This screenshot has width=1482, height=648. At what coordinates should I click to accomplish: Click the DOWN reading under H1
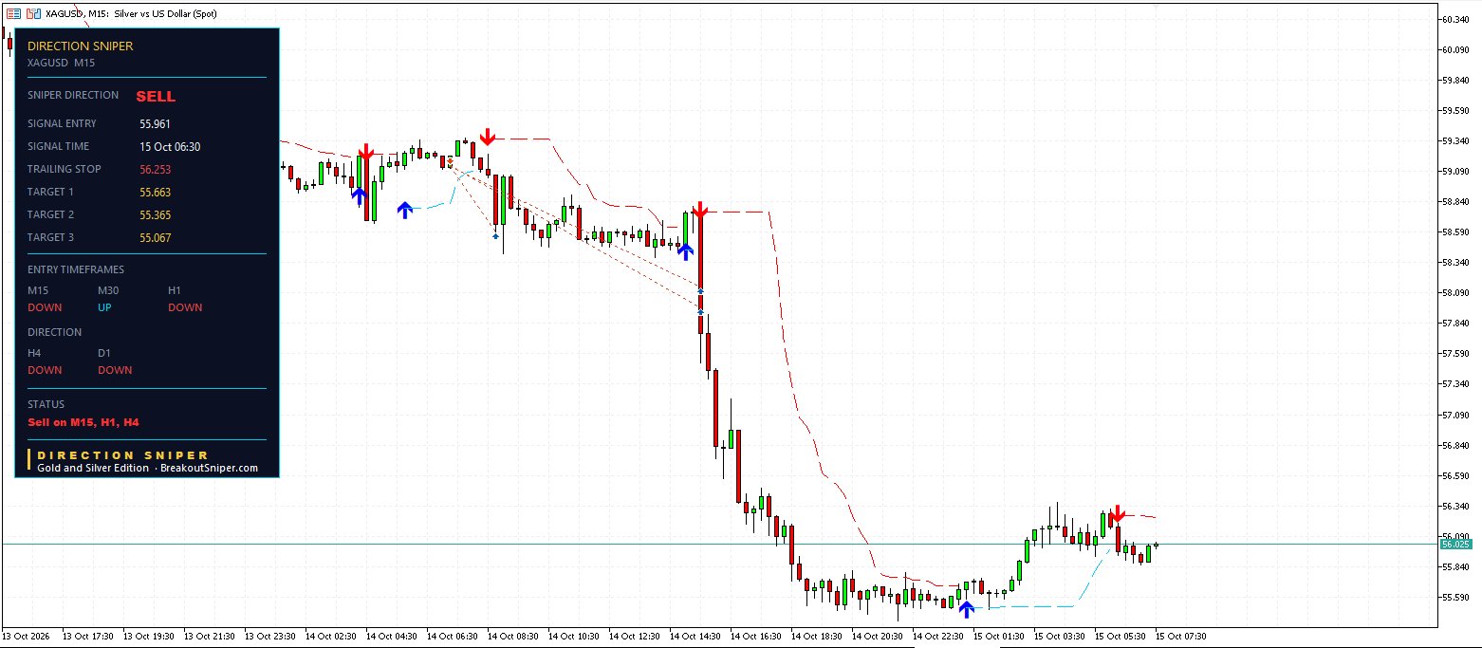coord(185,307)
